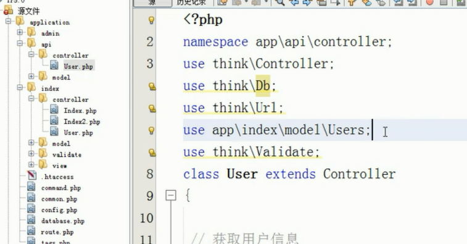Click think\Controller on line 3

pos(270,64)
